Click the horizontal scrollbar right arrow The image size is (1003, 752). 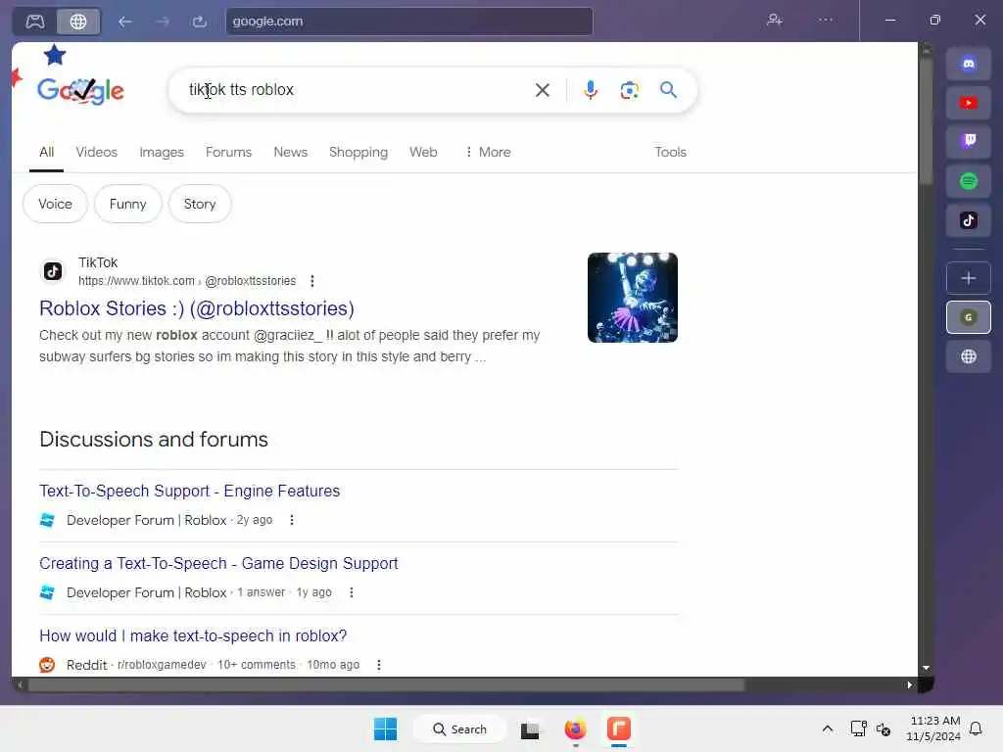click(x=910, y=684)
